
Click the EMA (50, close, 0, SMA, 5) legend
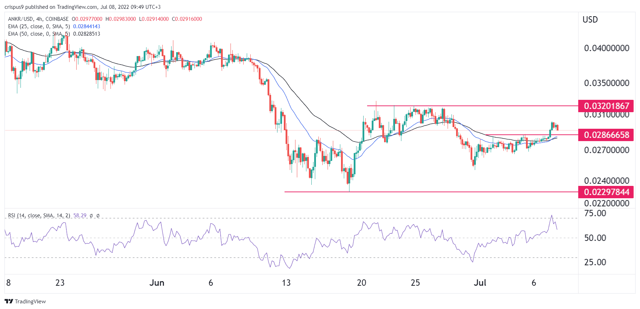click(x=39, y=34)
